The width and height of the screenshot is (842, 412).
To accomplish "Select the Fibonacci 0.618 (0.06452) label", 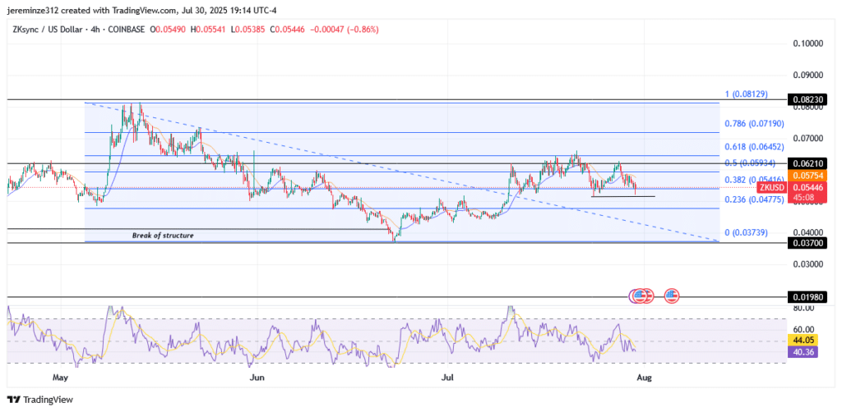I will coord(755,146).
